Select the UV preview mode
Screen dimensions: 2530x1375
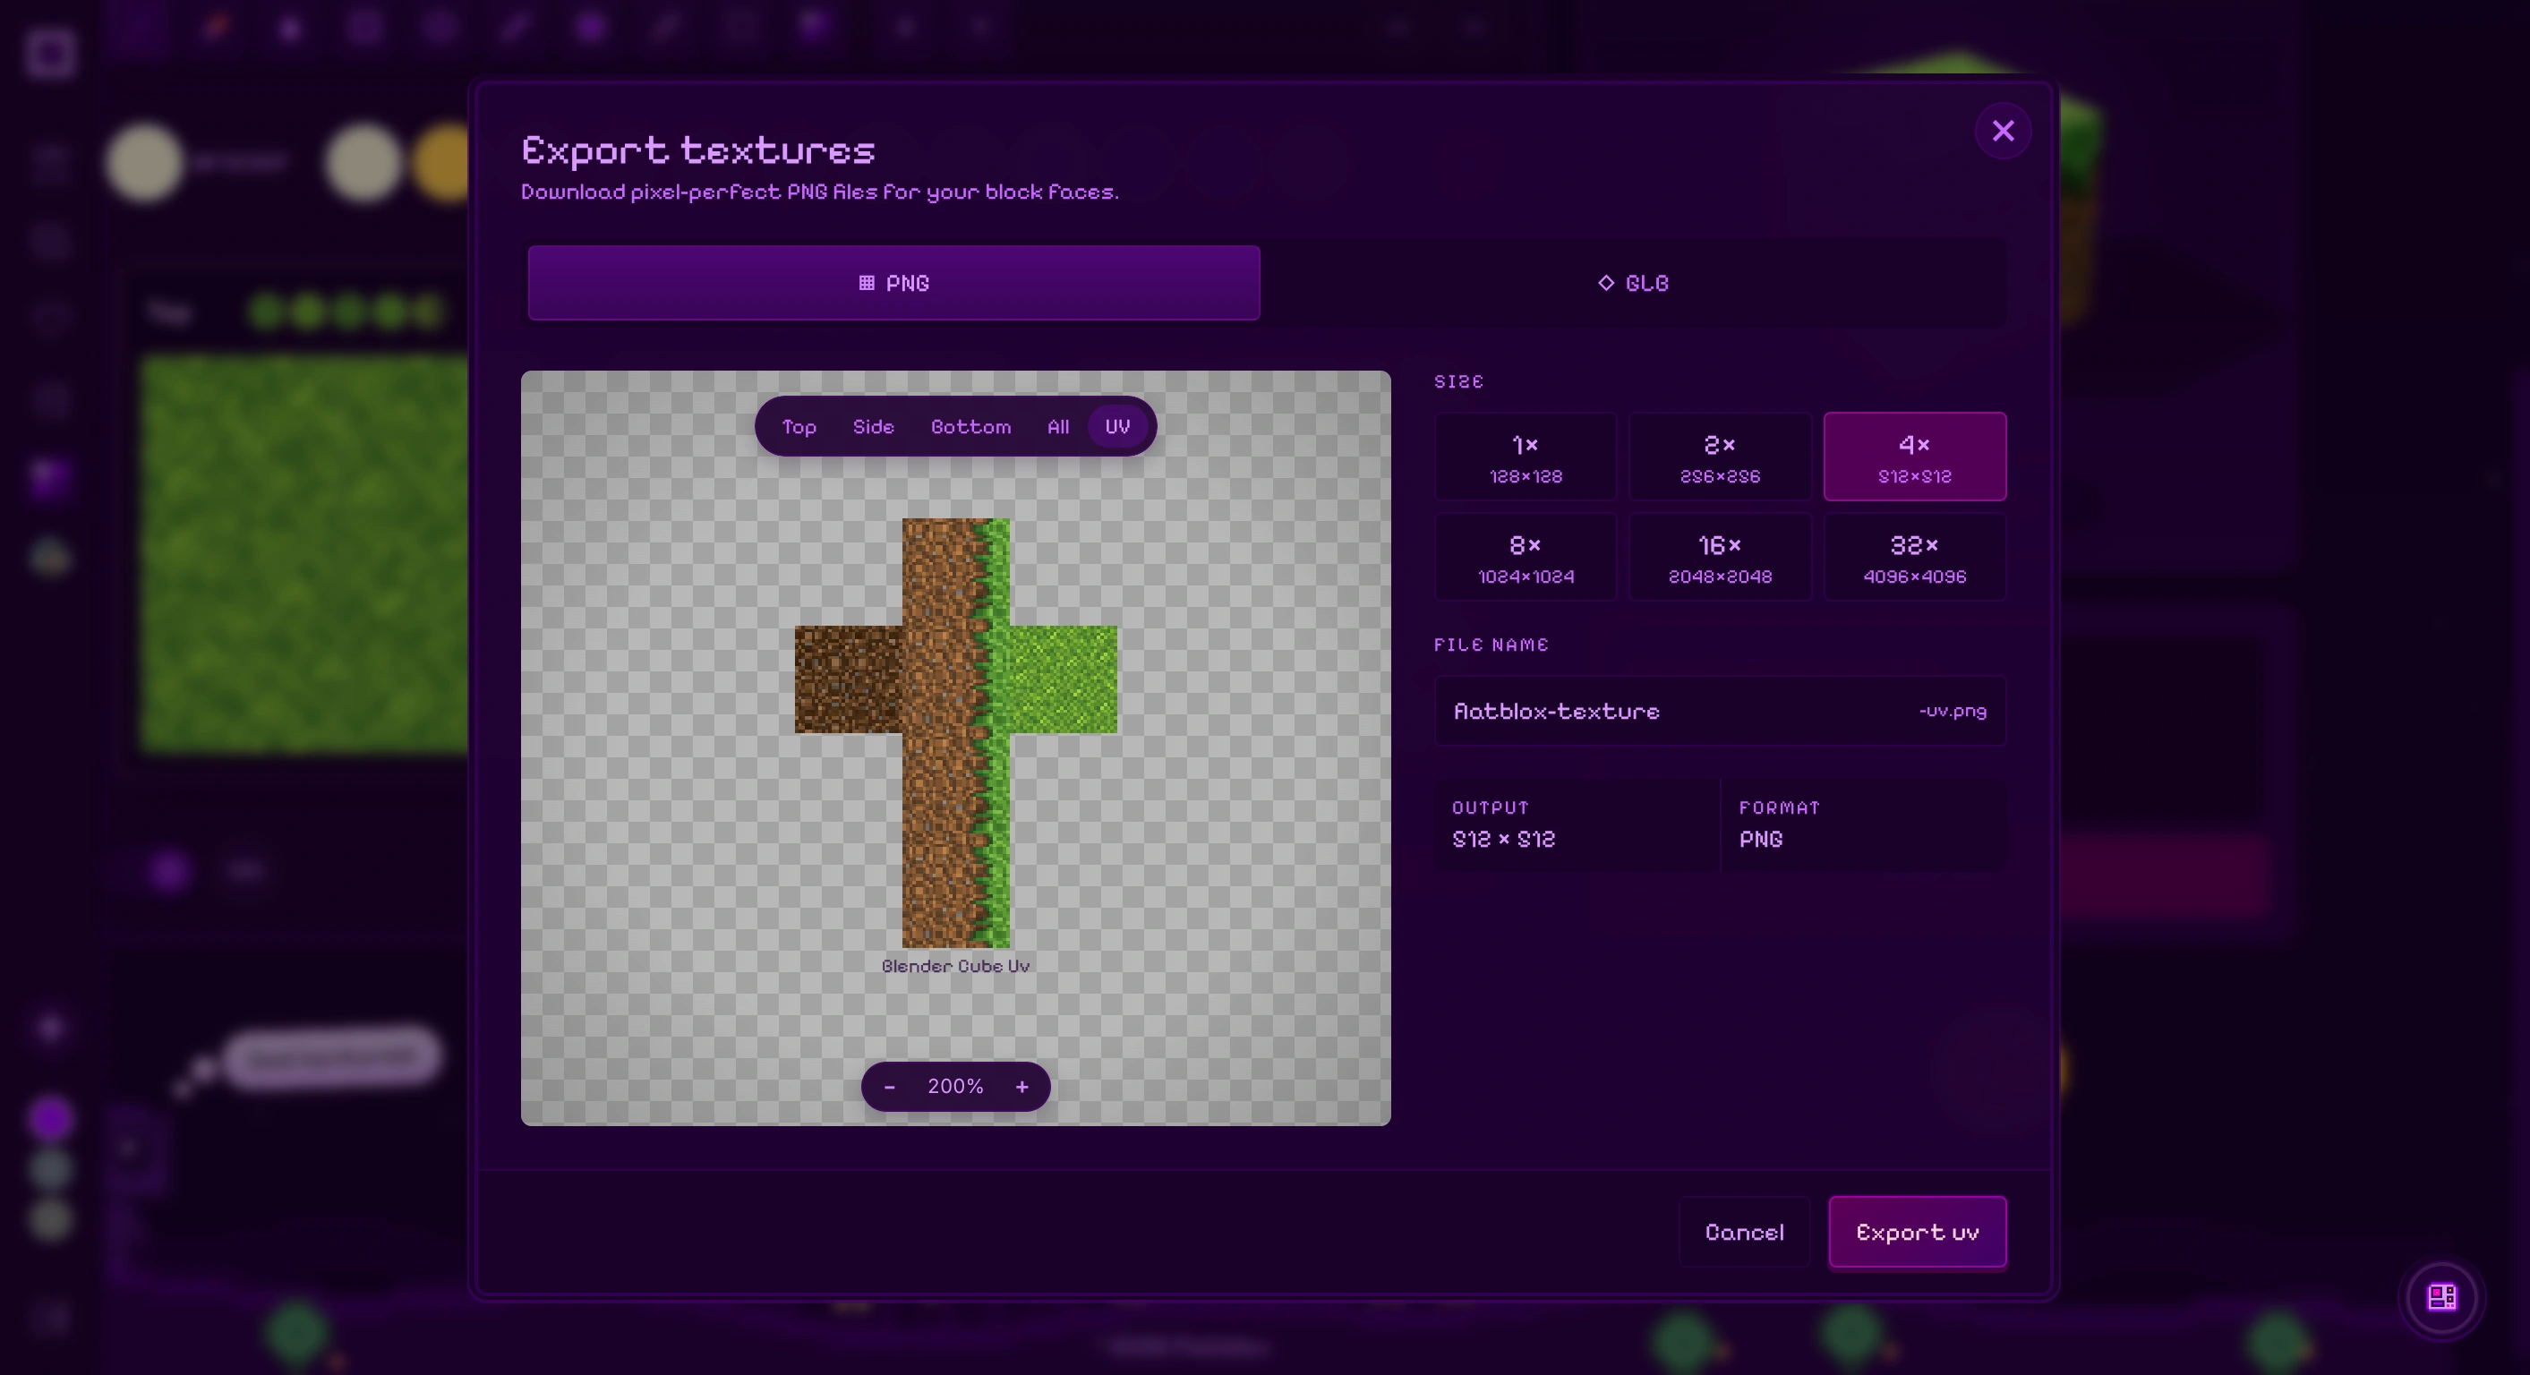click(x=1117, y=426)
